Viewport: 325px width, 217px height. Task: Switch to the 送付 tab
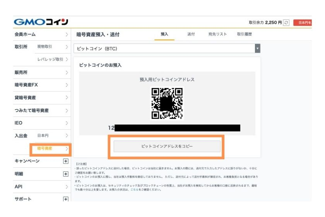pos(191,34)
